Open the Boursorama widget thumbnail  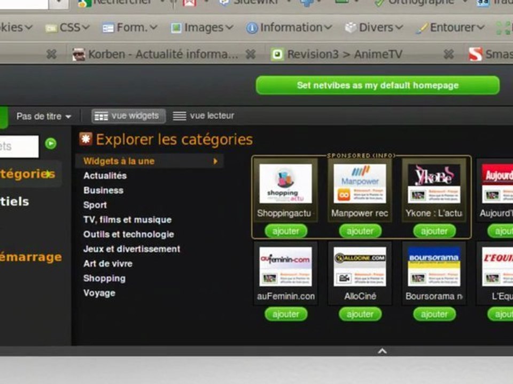(434, 267)
